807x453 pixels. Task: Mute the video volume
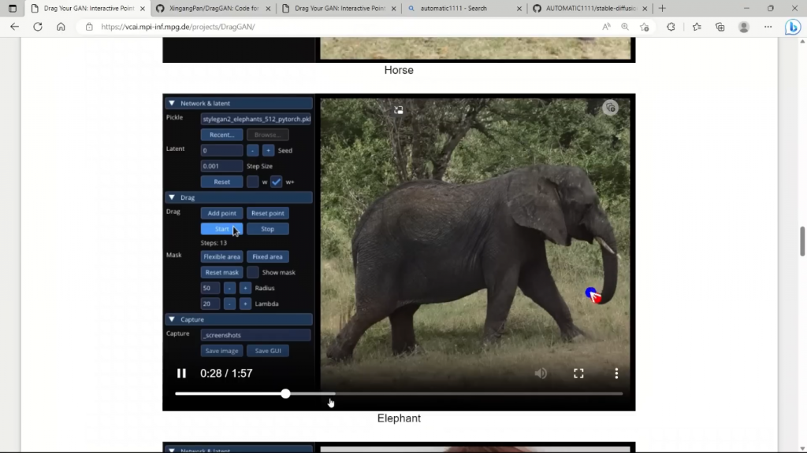(541, 374)
